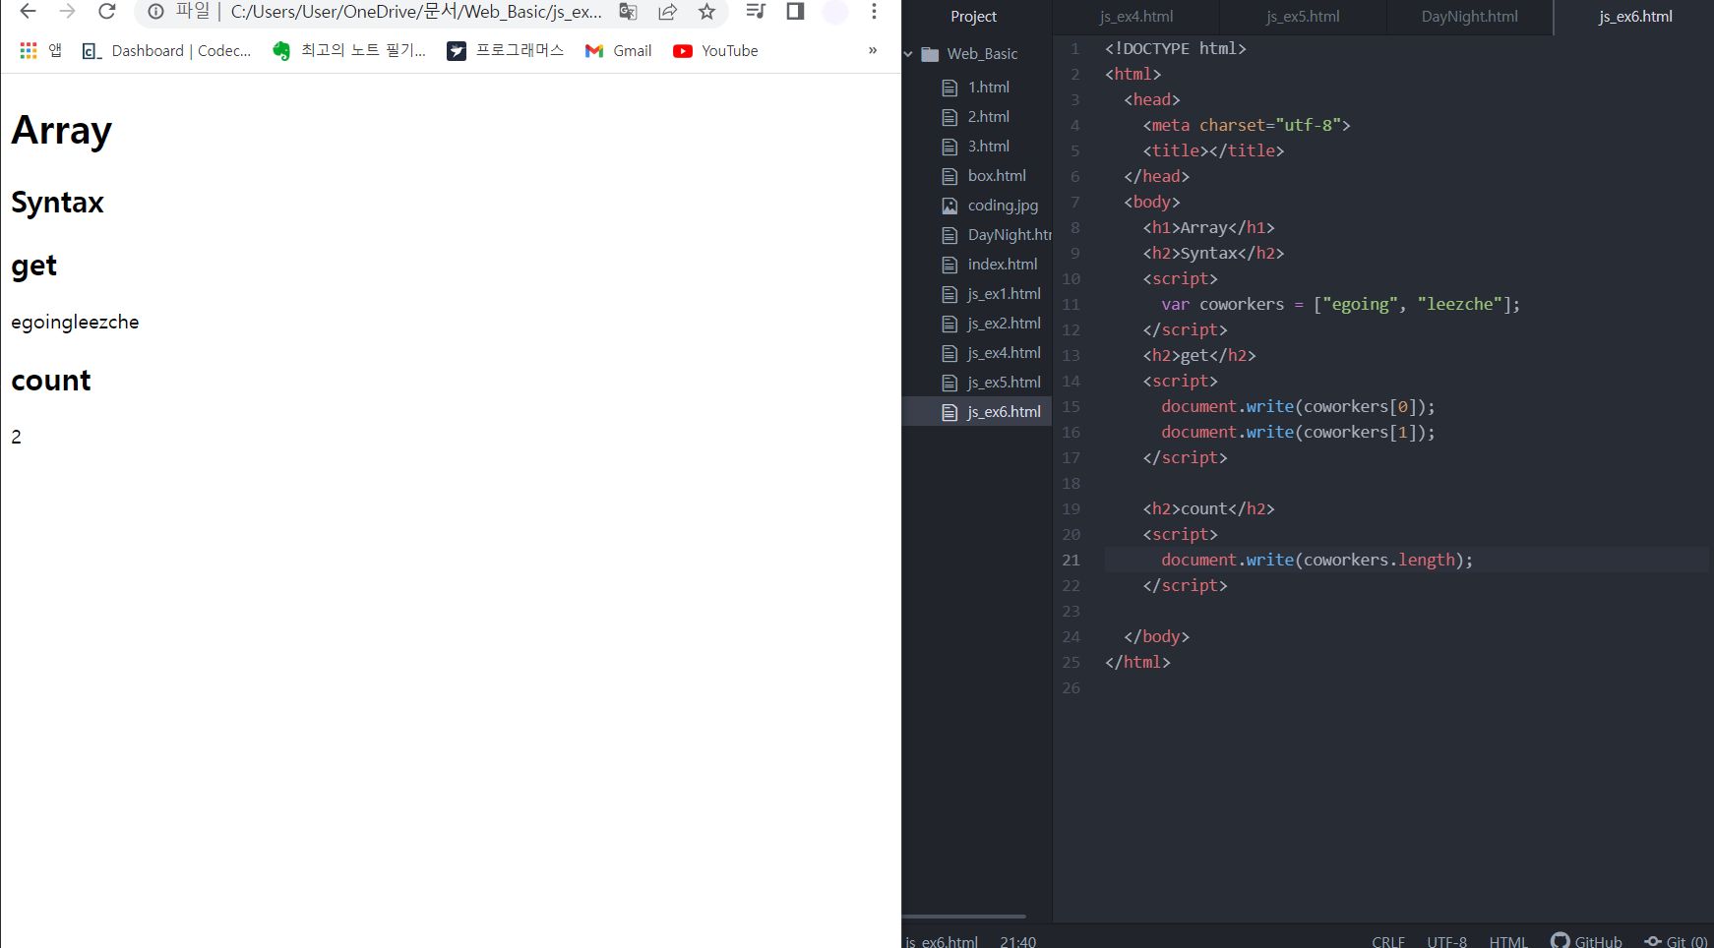Open GitHub panel from status bar
Image resolution: width=1714 pixels, height=948 pixels.
click(x=1586, y=941)
